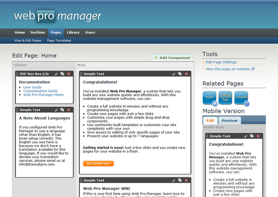The height and width of the screenshot is (197, 278).
Task: Click the Edit Page: Home heading
Action: (x=34, y=56)
